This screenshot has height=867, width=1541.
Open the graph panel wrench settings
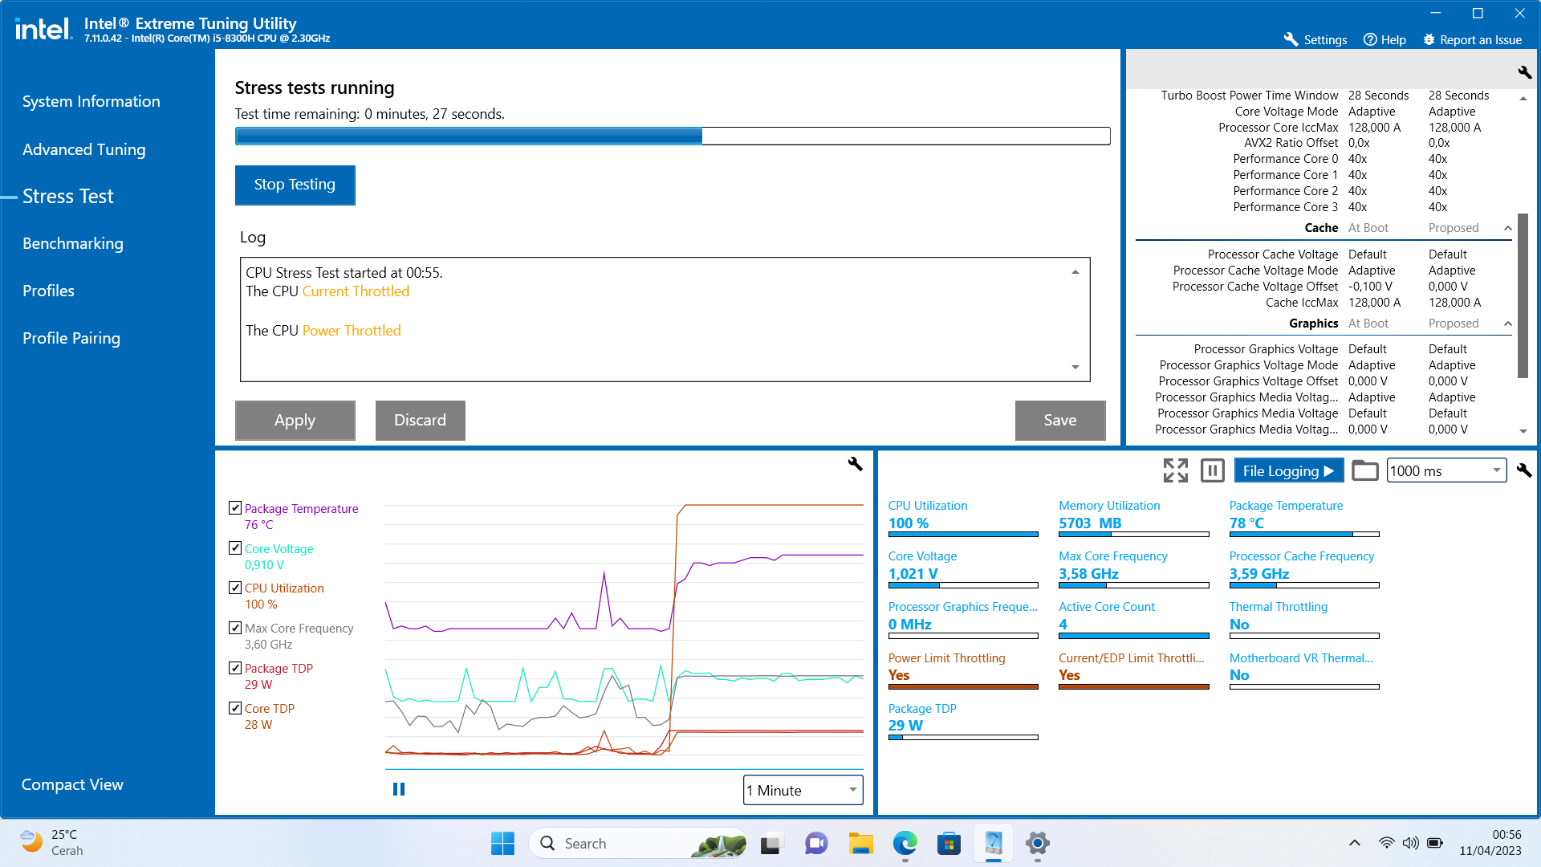[x=855, y=464]
